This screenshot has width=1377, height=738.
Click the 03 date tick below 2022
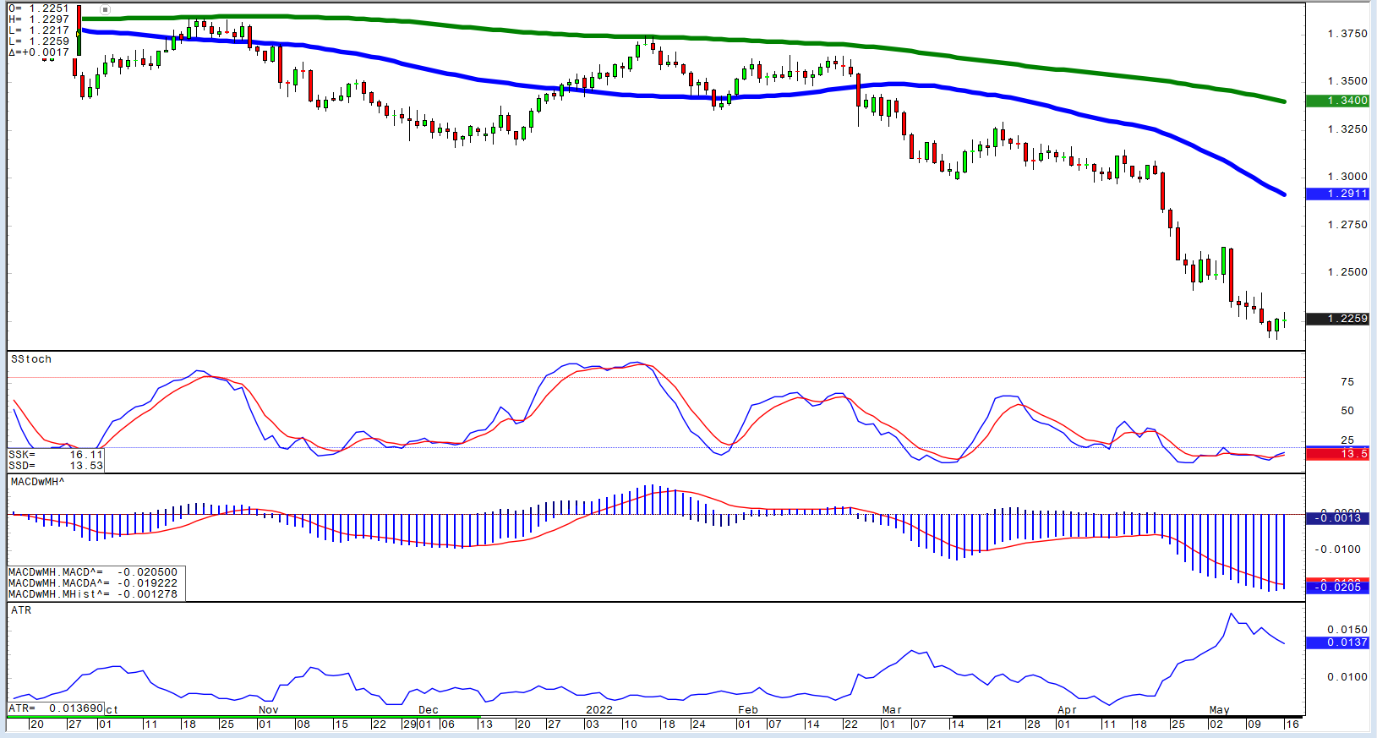pos(592,724)
